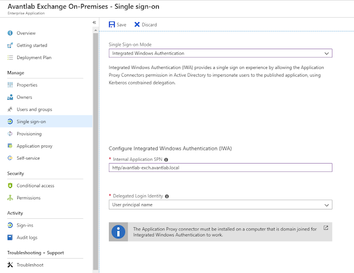354x273 pixels.
Task: Collapse the sidebar with the double chevron
Action: [x=95, y=22]
